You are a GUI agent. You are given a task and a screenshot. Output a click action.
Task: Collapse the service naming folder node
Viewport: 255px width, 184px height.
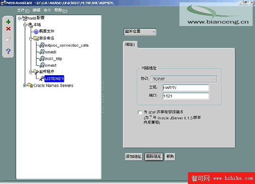pos(31,39)
